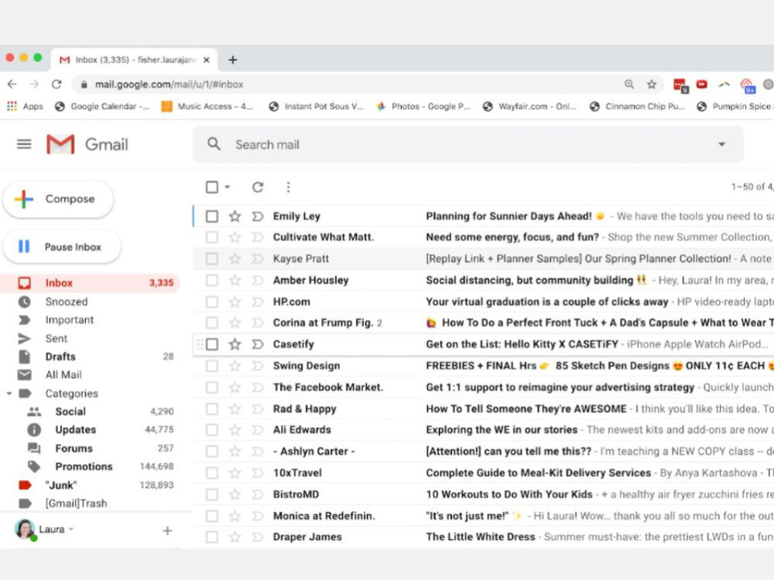Image resolution: width=774 pixels, height=580 pixels.
Task: Mark Kayse Pratt email as important
Action: (257, 258)
